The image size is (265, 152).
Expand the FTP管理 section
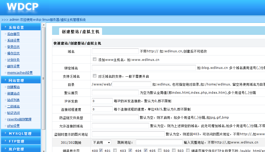point(21,141)
